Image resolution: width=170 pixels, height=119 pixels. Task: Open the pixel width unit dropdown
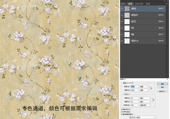(144, 87)
